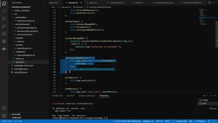
Task: Expand the TIMELINE section
Action: point(16,118)
